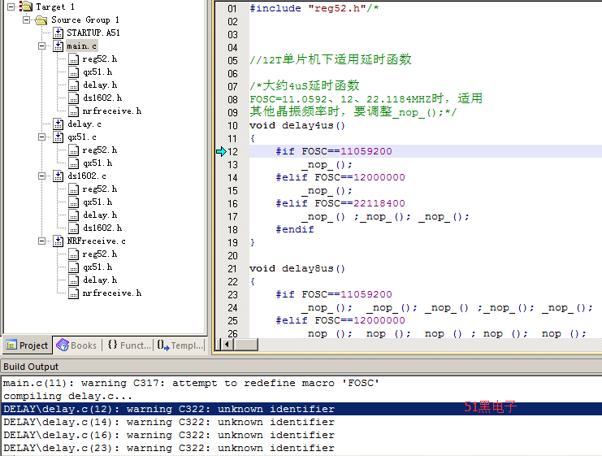The height and width of the screenshot is (456, 602).
Task: Collapse the qx51.c file node
Action: 42,137
